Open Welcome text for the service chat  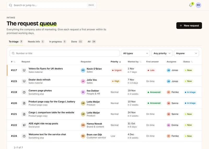(x=47, y=134)
